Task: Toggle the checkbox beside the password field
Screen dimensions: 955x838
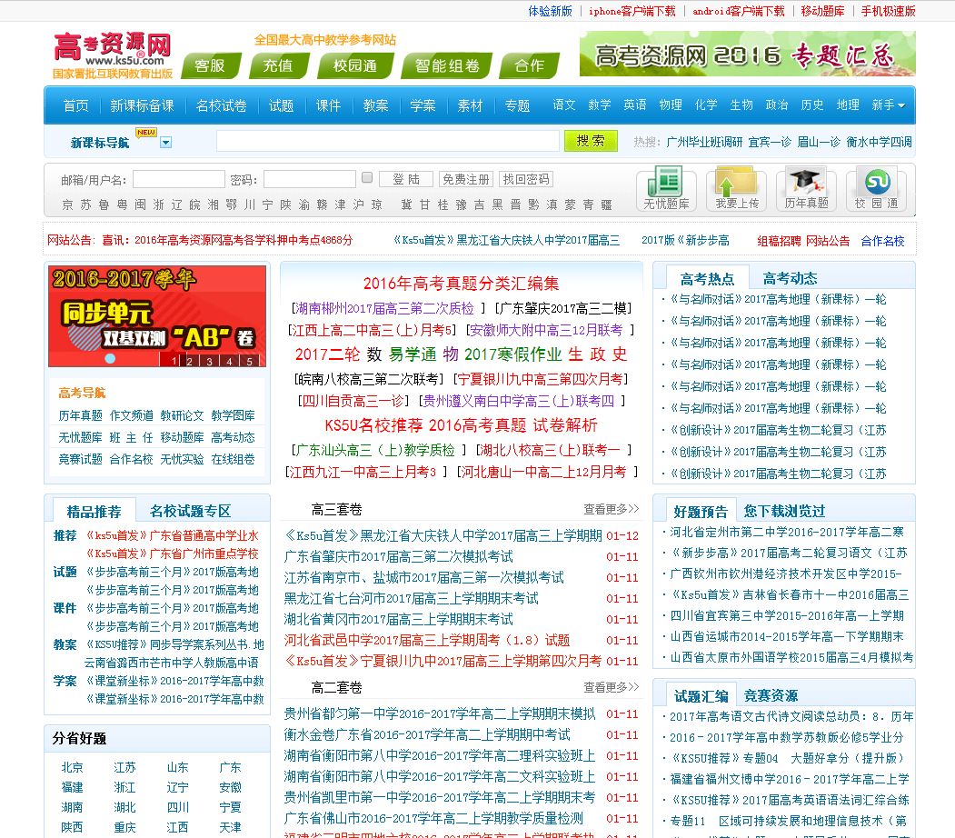Action: coord(367,178)
